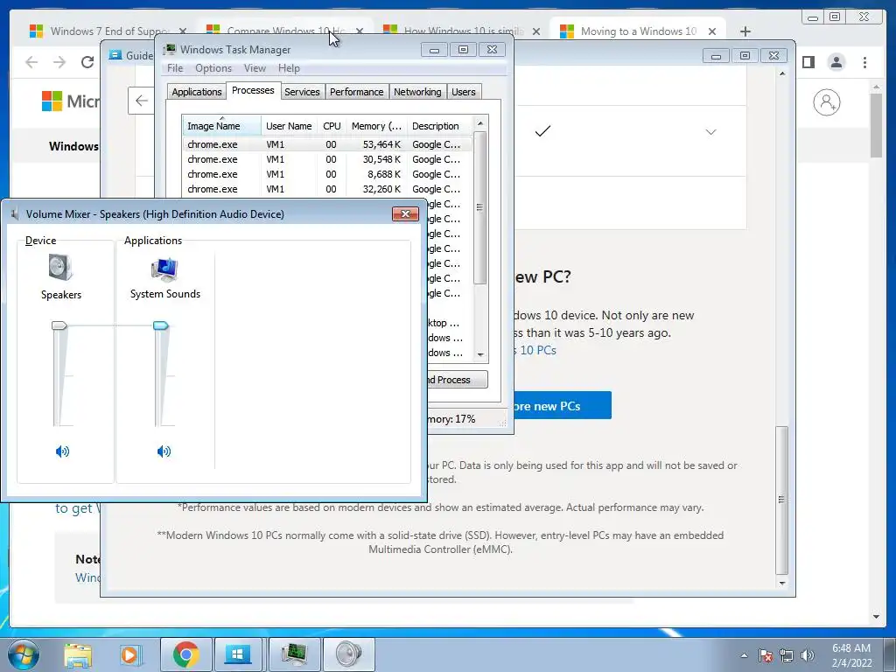Select the chrome.exe row using 53,464 K
The height and width of the screenshot is (672, 896).
pyautogui.click(x=328, y=144)
